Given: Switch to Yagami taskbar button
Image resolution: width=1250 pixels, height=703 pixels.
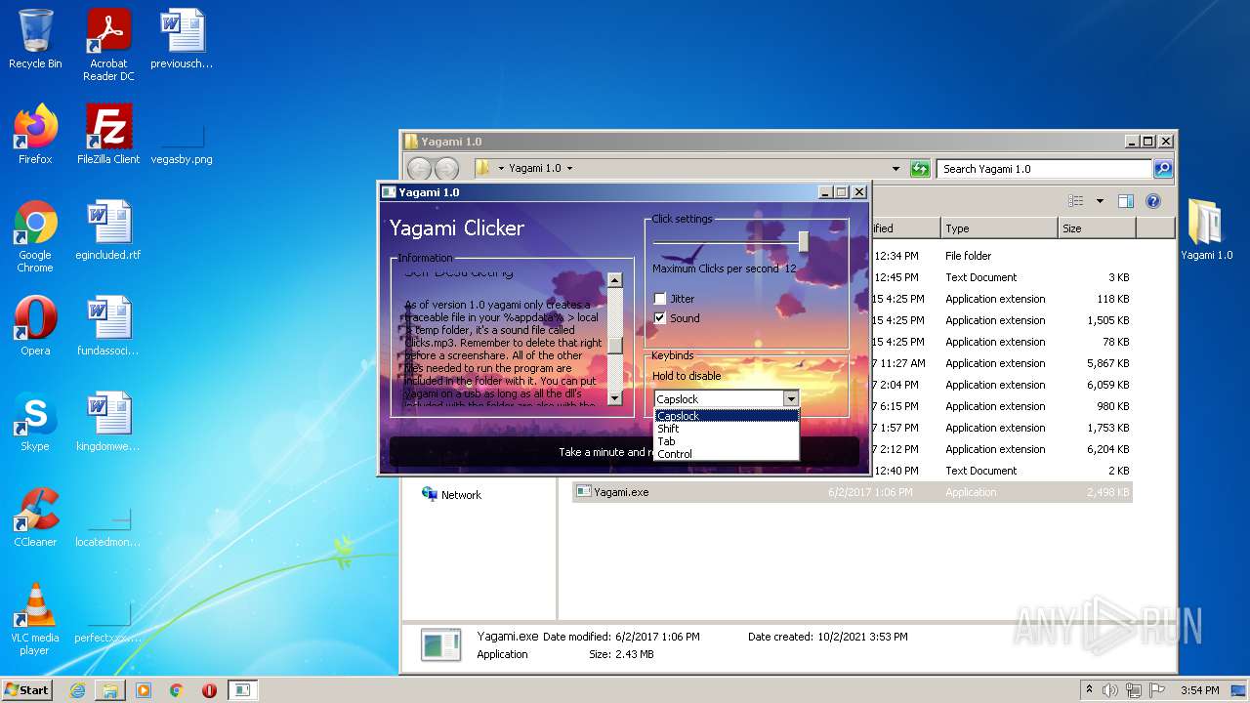Looking at the screenshot, I should coord(242,690).
